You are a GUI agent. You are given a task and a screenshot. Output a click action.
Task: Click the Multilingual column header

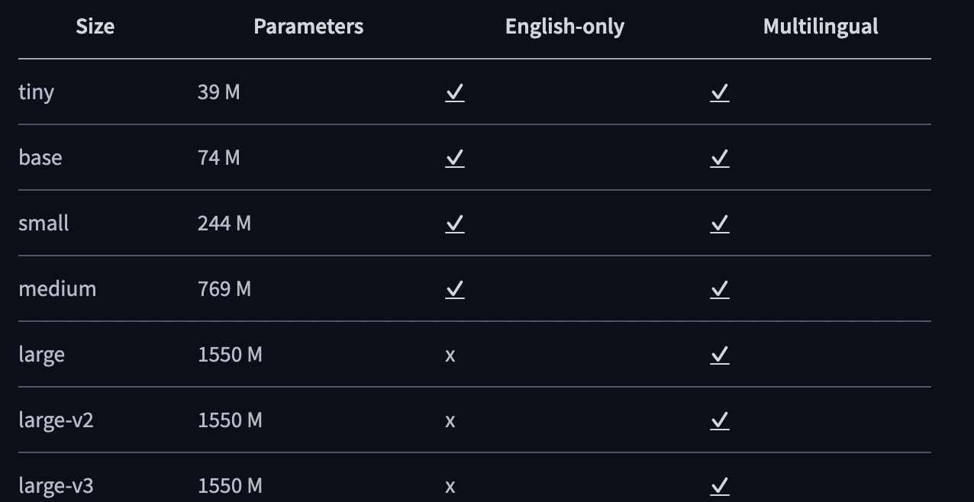821,27
